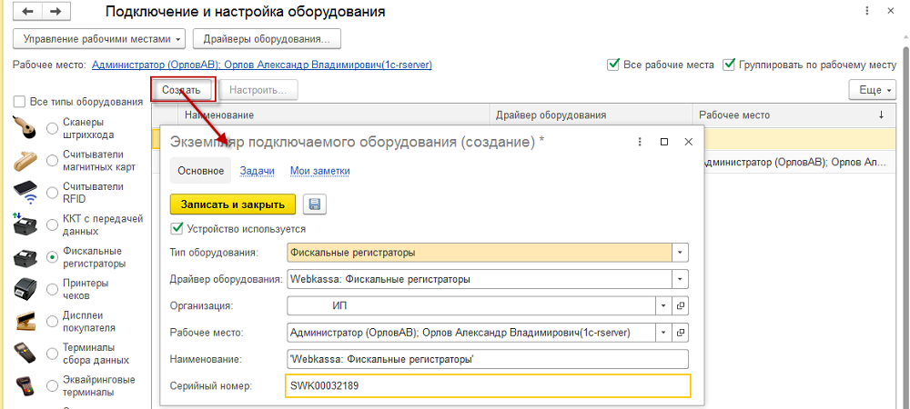
Task: Click the receipt printer icon
Action: point(25,289)
